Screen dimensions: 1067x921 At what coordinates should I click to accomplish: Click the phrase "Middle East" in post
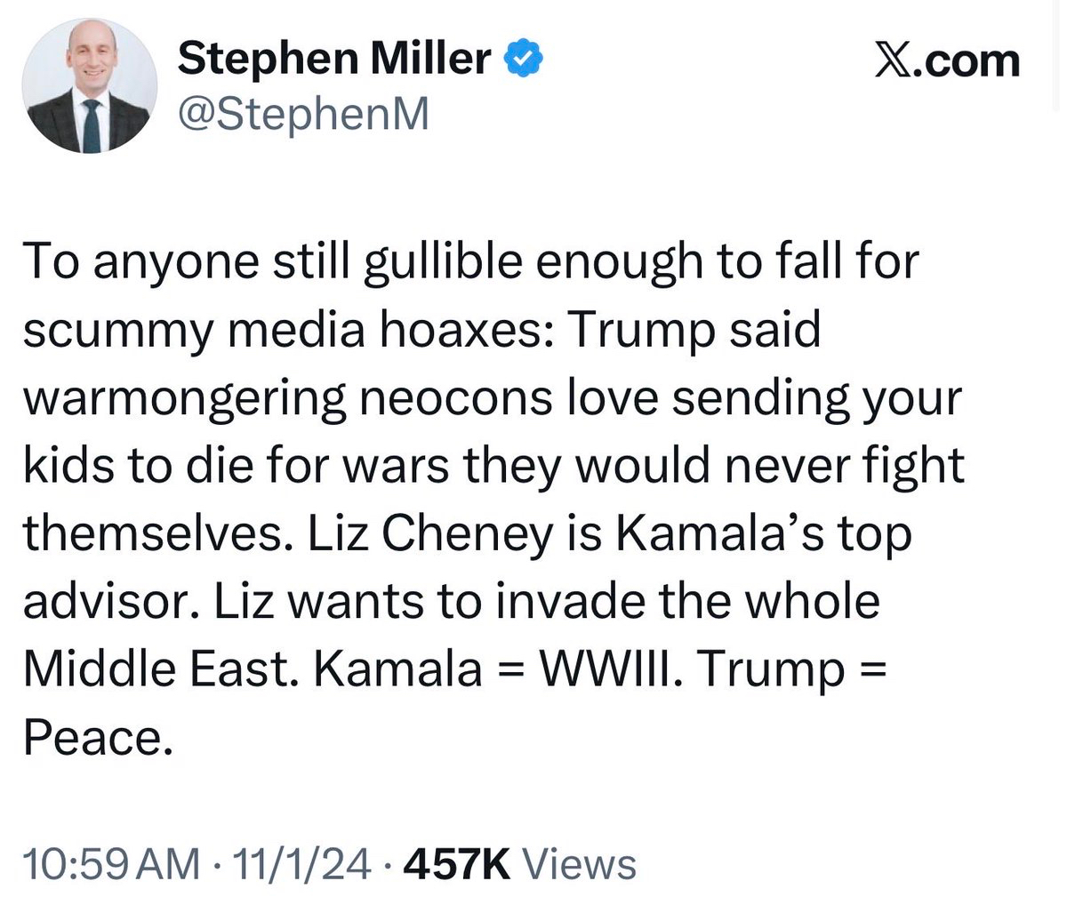pyautogui.click(x=159, y=669)
